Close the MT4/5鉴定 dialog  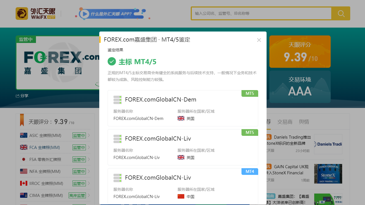(x=259, y=40)
